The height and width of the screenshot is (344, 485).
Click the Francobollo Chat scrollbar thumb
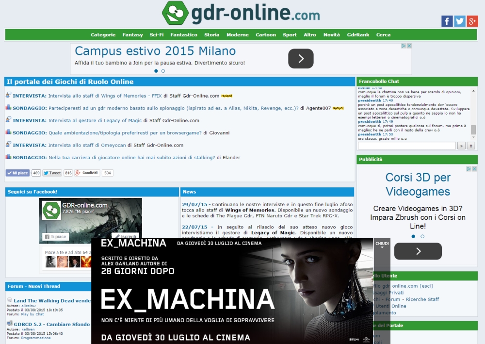pyautogui.click(x=473, y=130)
